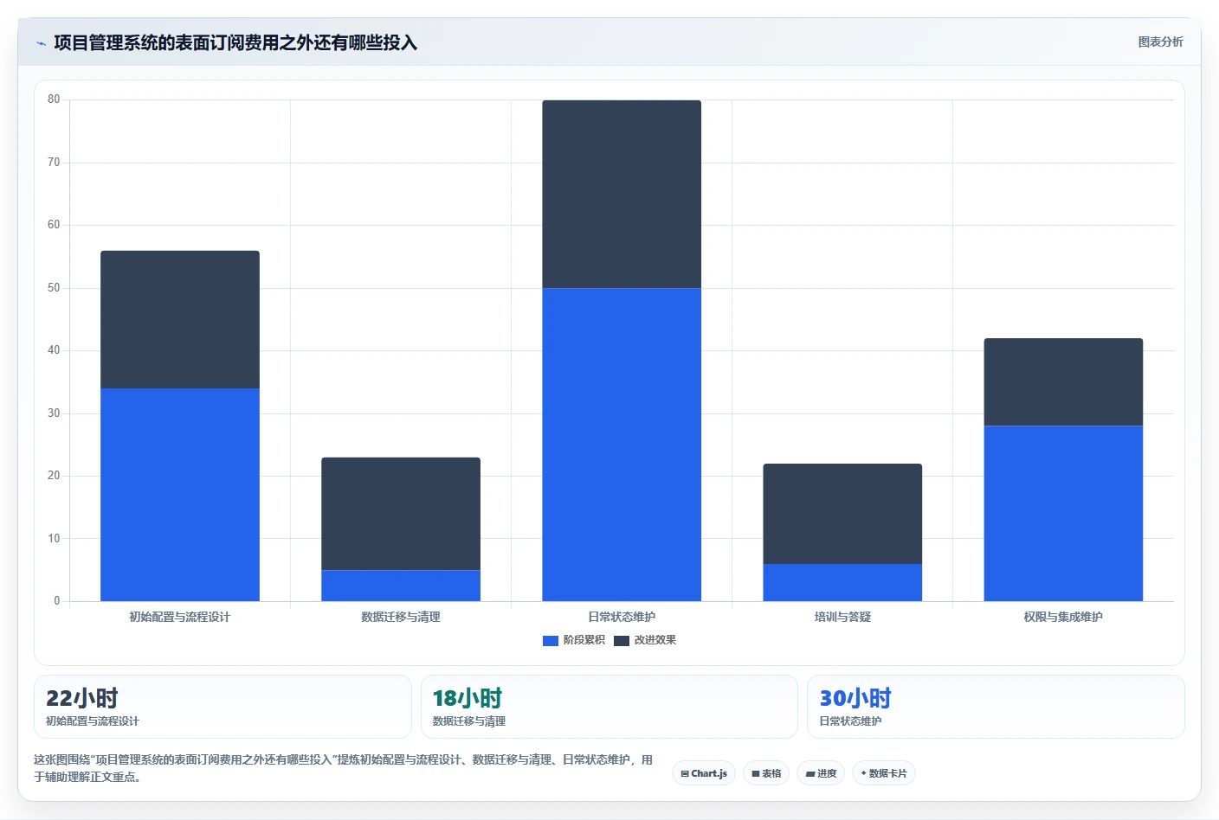
Task: Click the blue segment of 权限与集成维护 bar
Action: pyautogui.click(x=1063, y=513)
